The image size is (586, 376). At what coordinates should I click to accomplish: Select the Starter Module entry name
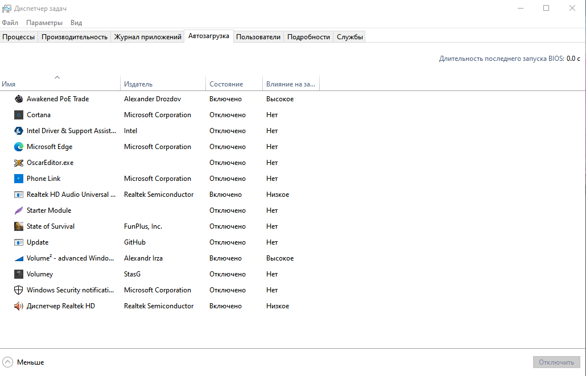pyautogui.click(x=49, y=210)
